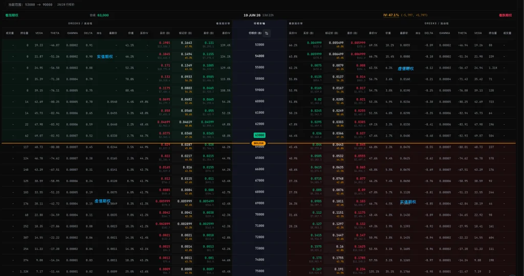This screenshot has height=276, width=524.
Task: Click the orange spot price marker on divider
Action: tap(258, 143)
